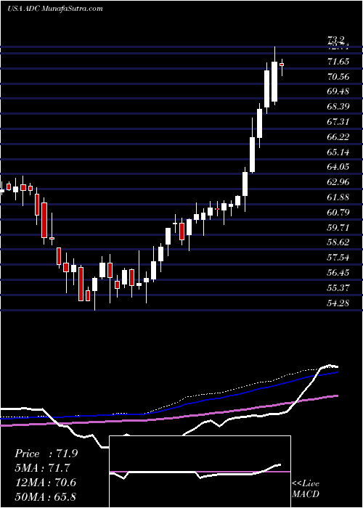363x508 pixels.
Task: Click the 'Price : 71.9' readout
Action: [x=46, y=454]
